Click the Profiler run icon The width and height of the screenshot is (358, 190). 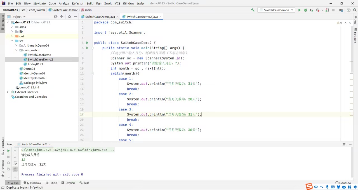(x=318, y=10)
